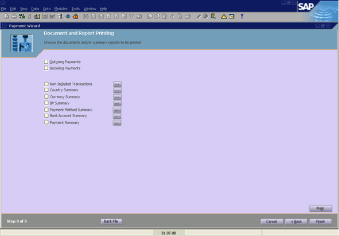Click the Print button
Screen dimensions: 339x236
[321, 208]
